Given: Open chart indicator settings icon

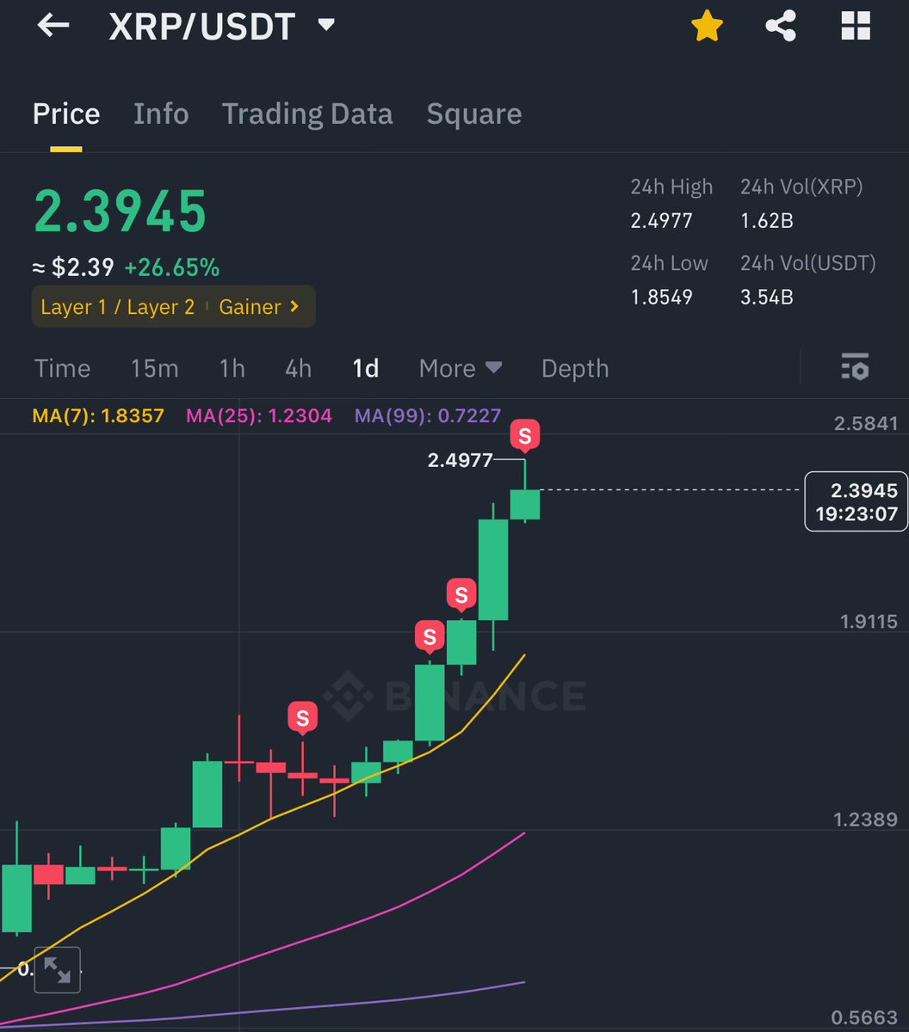Looking at the screenshot, I should (855, 367).
